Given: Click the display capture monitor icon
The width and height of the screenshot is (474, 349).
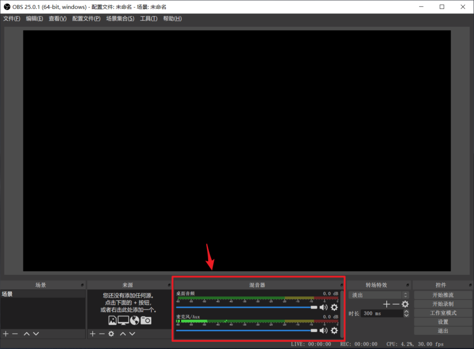Looking at the screenshot, I should point(123,320).
